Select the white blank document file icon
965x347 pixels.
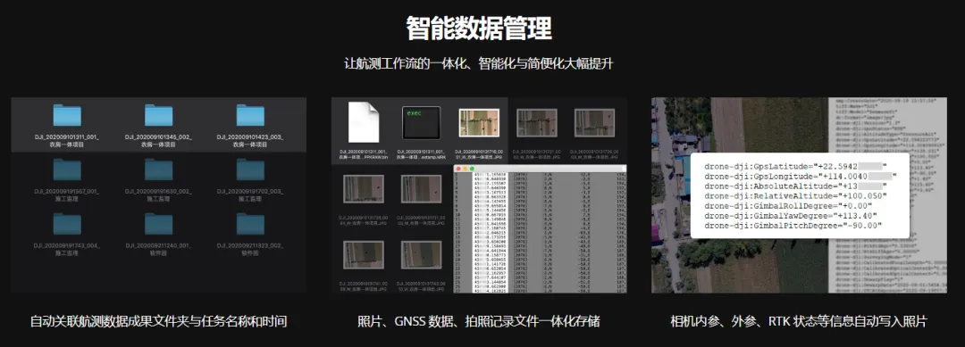click(363, 122)
